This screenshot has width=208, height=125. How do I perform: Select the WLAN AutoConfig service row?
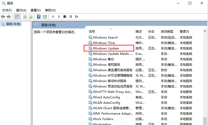click(106, 103)
